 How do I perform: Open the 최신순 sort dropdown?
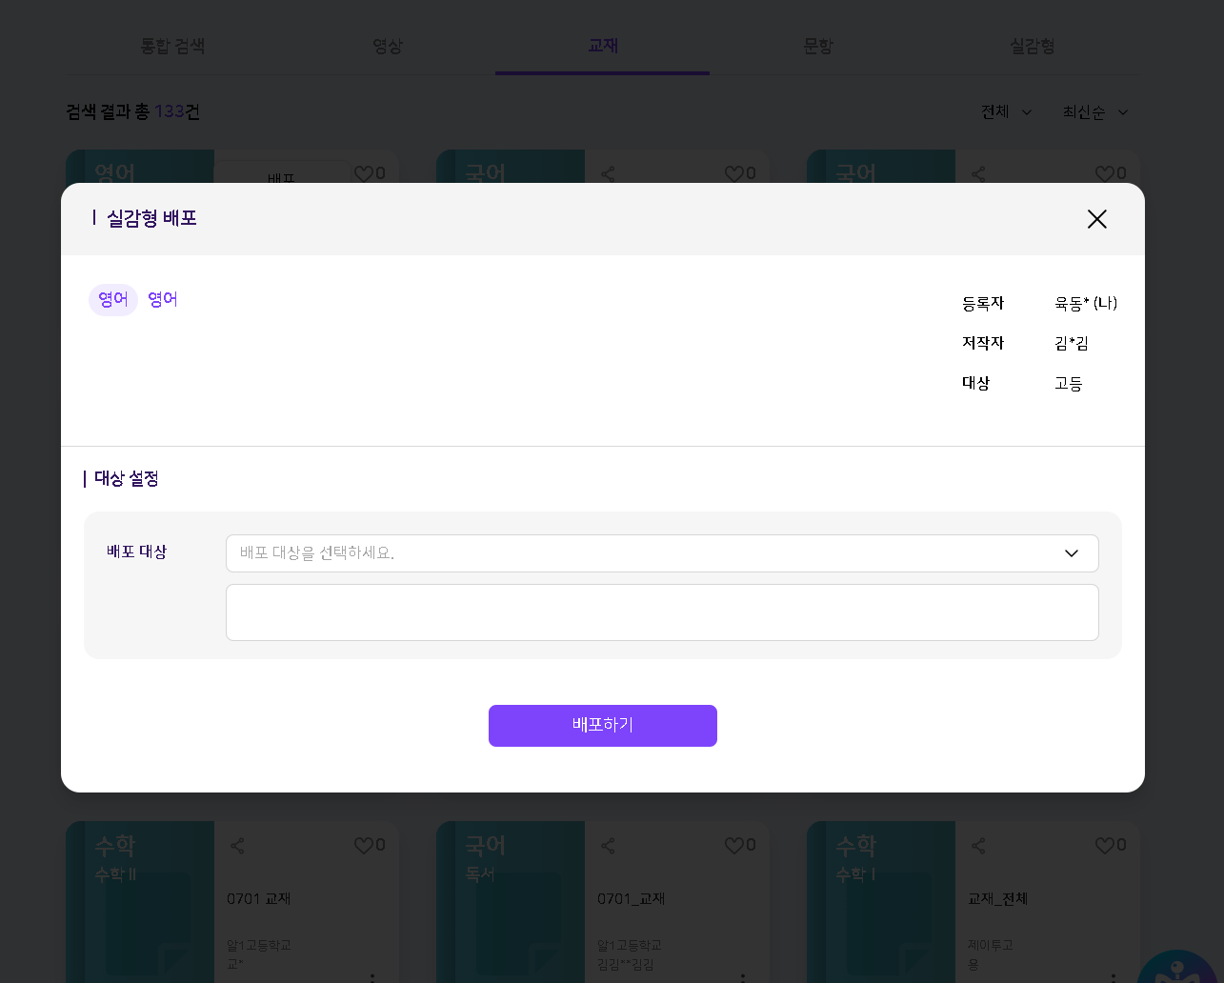point(1094,112)
